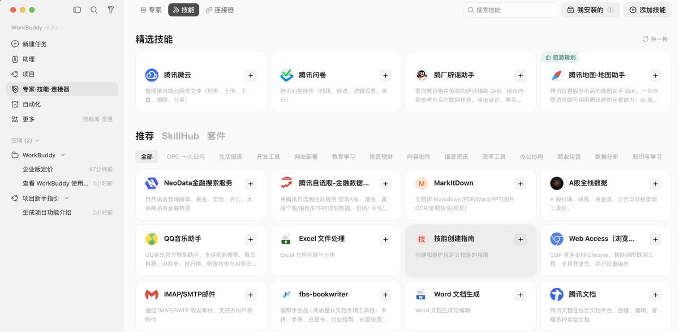679x332 pixels.
Task: Add 腾讯文档 skill with plus button
Action: tap(655, 295)
